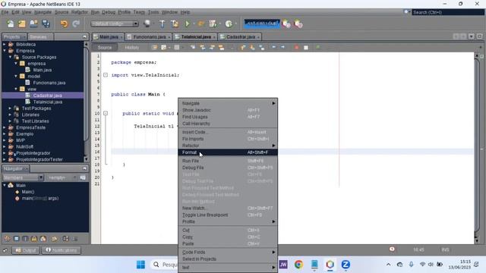486x273 pixels.
Task: Switch editor to History view
Action: [131, 47]
